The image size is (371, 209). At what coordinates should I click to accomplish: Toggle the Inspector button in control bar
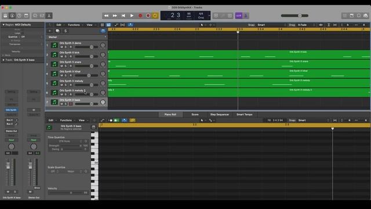pos(12,16)
